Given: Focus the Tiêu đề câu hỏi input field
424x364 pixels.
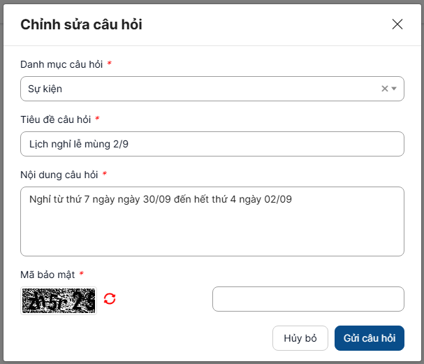Looking at the screenshot, I should [212, 144].
